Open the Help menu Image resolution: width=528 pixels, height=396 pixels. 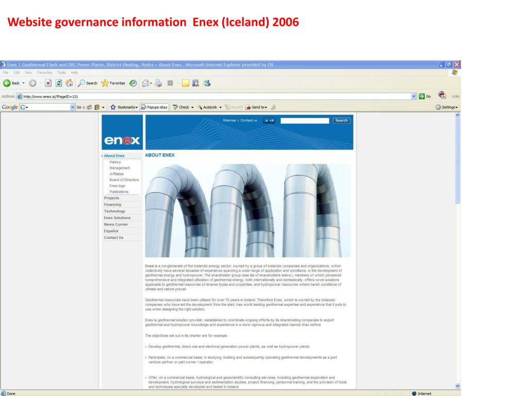[74, 72]
